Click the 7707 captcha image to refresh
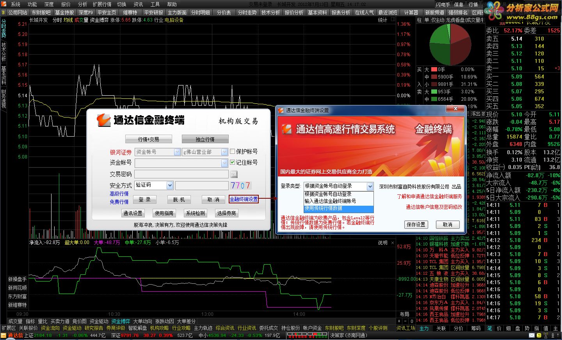This screenshot has width=562, height=340. click(x=240, y=185)
